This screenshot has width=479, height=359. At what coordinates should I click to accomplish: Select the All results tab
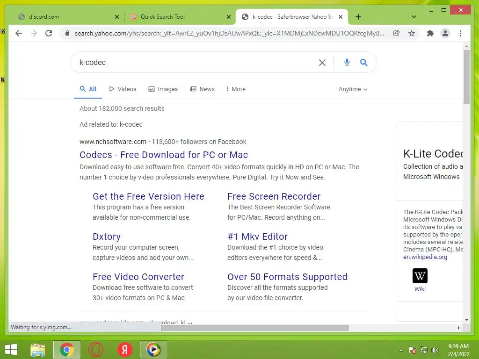[x=88, y=89]
